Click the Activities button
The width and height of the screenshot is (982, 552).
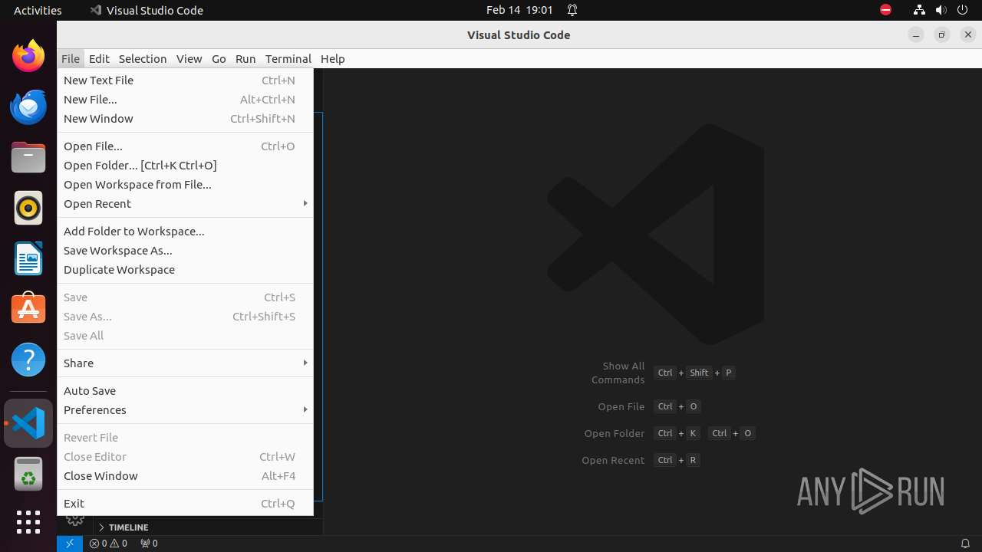pos(38,10)
